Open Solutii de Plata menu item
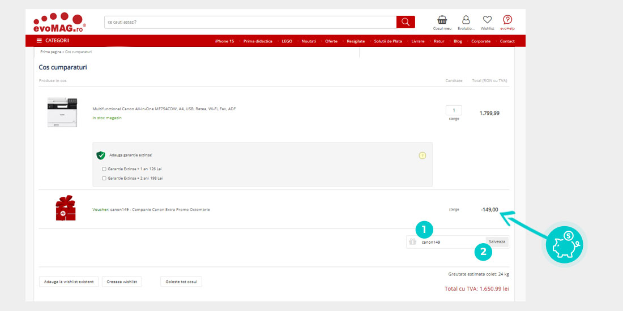The height and width of the screenshot is (311, 623). pyautogui.click(x=388, y=41)
